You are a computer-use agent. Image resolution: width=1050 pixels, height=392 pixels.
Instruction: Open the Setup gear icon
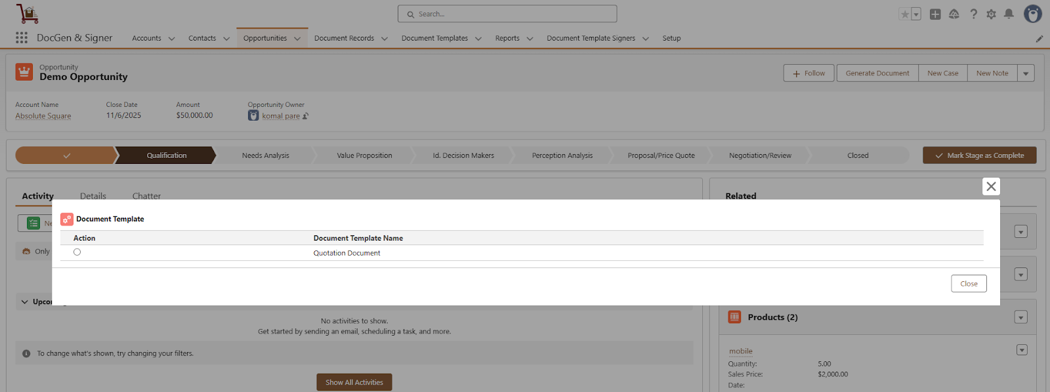[991, 14]
